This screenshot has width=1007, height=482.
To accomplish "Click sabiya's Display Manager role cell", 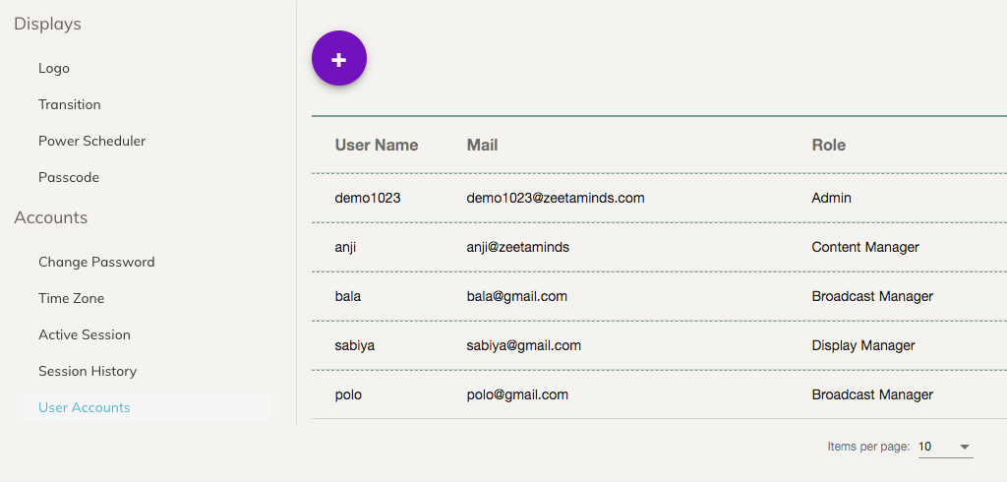I will coord(863,345).
